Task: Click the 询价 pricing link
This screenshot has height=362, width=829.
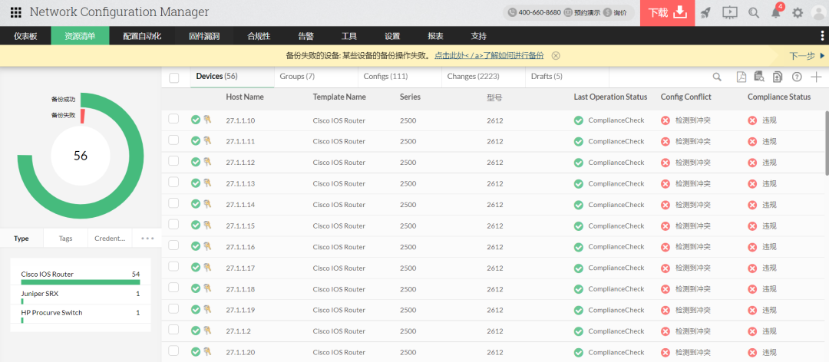Action: [x=616, y=13]
